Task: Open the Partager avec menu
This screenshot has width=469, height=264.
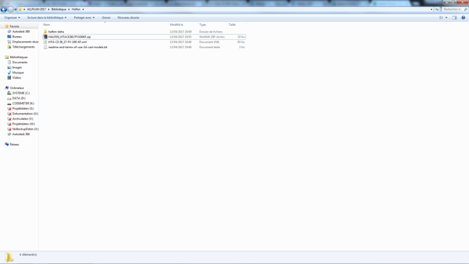Action: coord(84,18)
